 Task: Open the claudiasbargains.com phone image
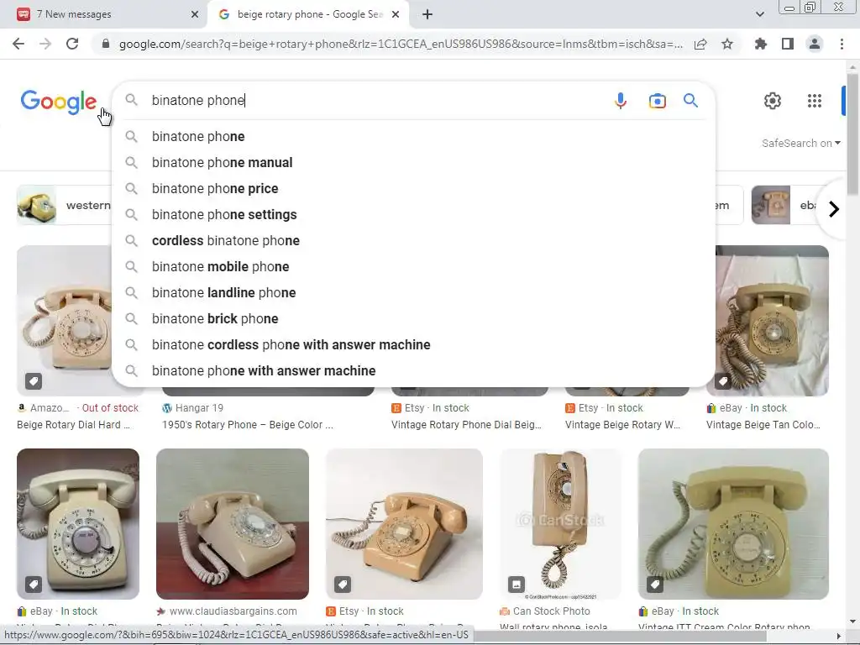point(233,524)
